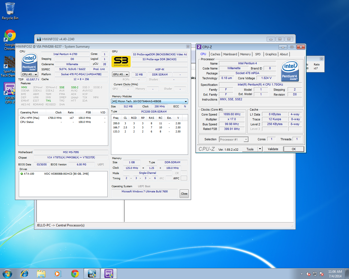This screenshot has height=279, width=349.
Task: Close the System Summary window with X icon
Action: [188, 47]
